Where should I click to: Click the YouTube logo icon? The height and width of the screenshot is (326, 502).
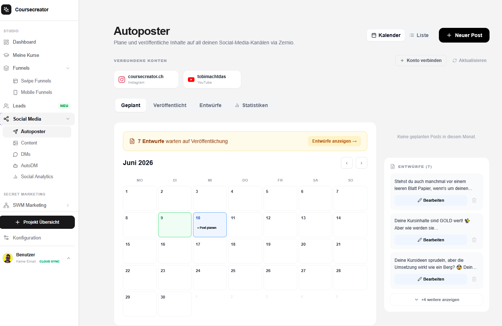(x=191, y=80)
